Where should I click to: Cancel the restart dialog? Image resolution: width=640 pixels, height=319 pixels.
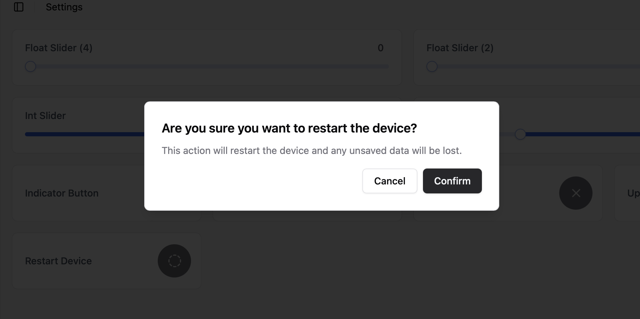click(390, 181)
